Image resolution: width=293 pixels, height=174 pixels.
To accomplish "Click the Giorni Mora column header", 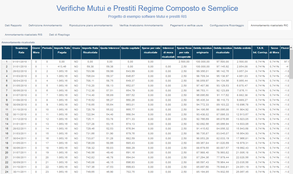I will [x=36, y=52].
